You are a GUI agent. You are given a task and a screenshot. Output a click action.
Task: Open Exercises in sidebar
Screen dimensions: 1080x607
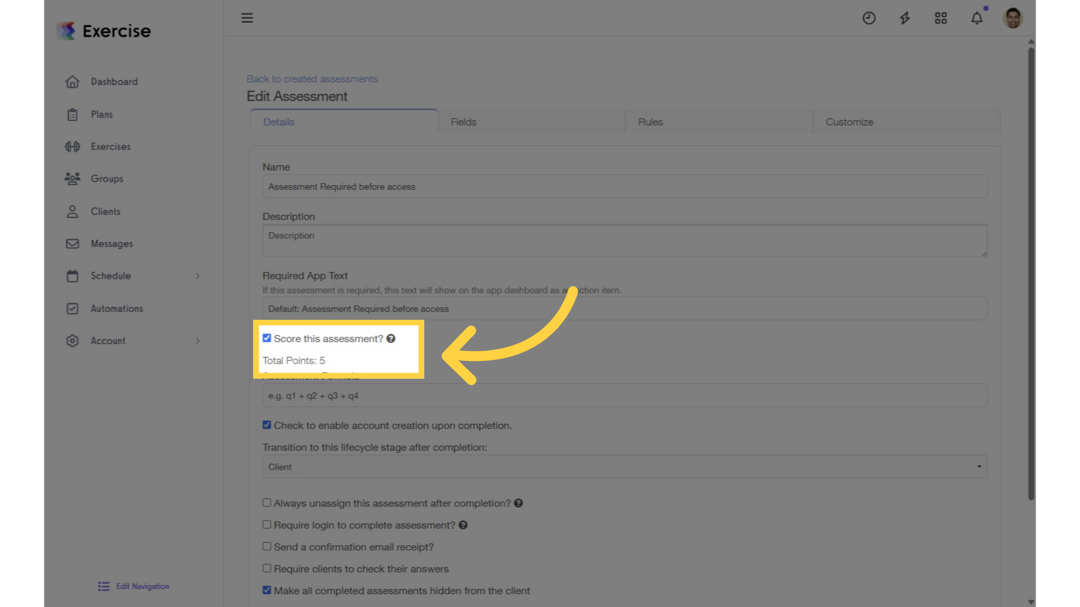coord(111,147)
